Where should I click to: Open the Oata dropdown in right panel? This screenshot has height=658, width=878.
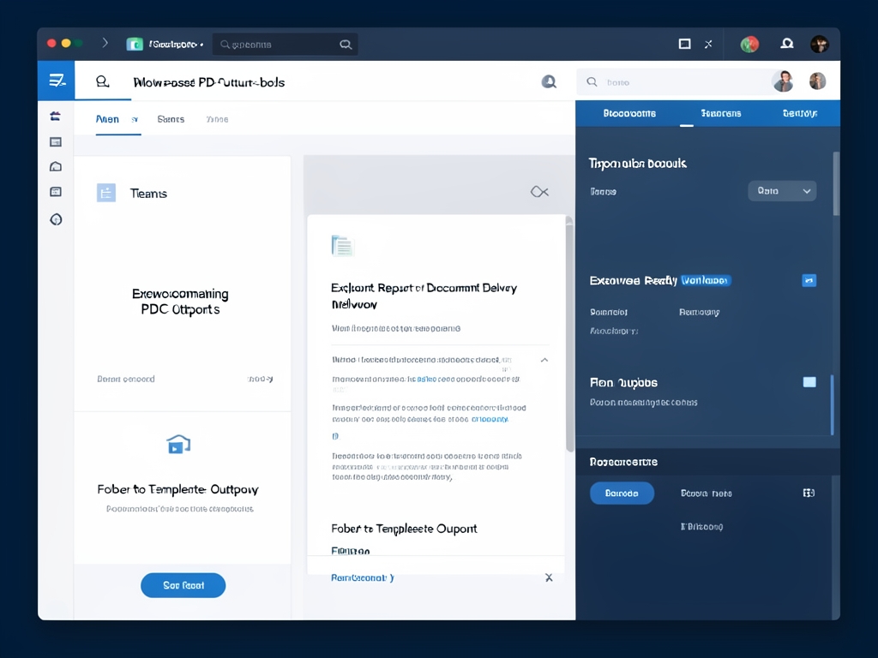pos(782,191)
